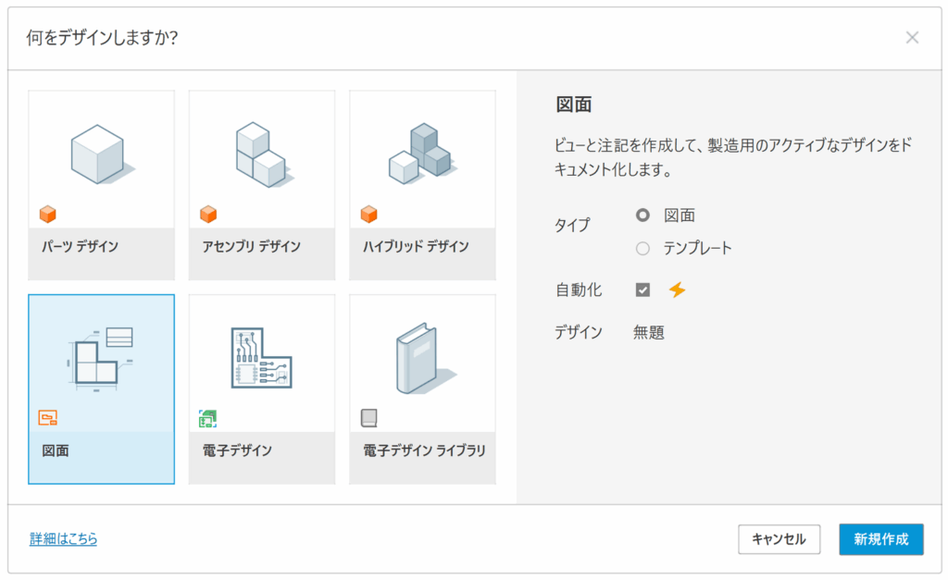
Task: Click the Hybrid Design cubes illustration
Action: pyautogui.click(x=419, y=153)
